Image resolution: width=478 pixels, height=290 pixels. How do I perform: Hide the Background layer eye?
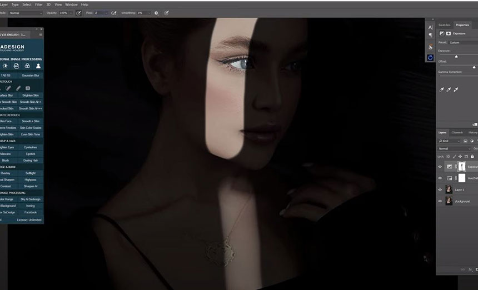click(x=440, y=201)
